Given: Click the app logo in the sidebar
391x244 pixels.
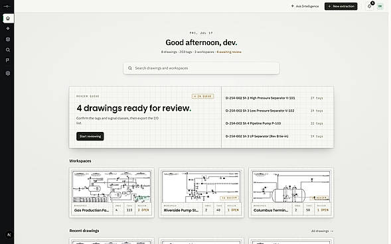Looking at the screenshot, I should [x=7, y=6].
